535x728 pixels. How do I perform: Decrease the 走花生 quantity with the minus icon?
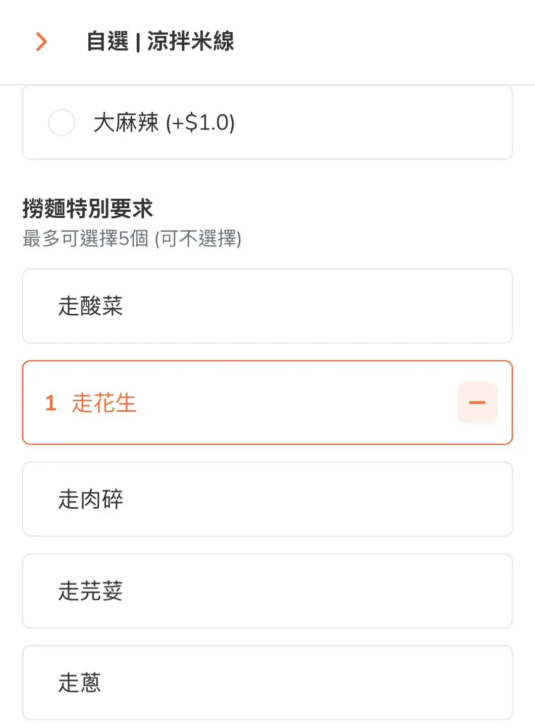477,402
